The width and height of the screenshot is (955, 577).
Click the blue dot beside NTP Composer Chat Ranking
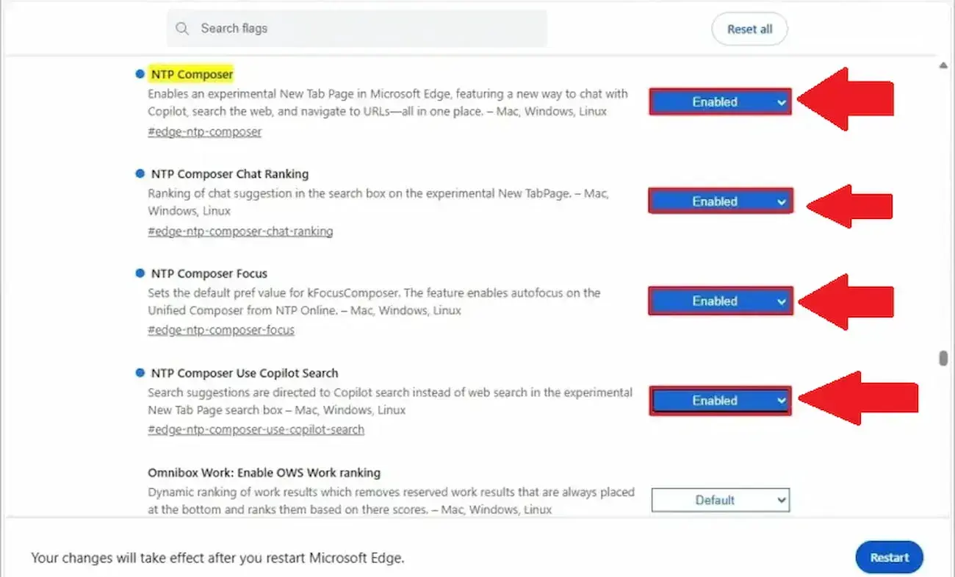pyautogui.click(x=140, y=173)
